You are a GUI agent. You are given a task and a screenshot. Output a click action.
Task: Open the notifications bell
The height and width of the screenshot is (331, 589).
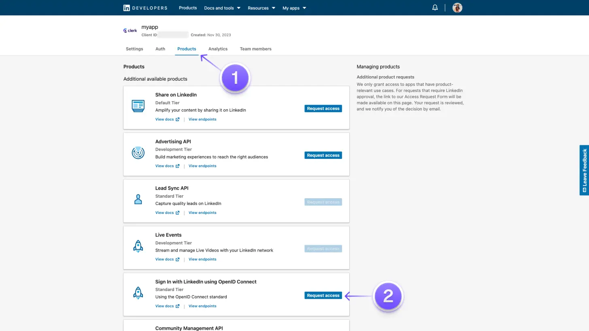435,7
